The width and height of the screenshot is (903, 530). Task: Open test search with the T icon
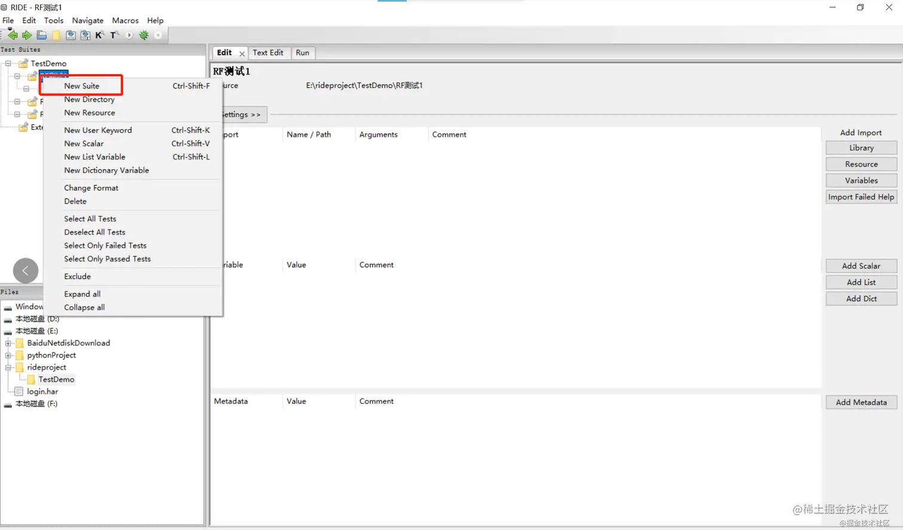114,35
